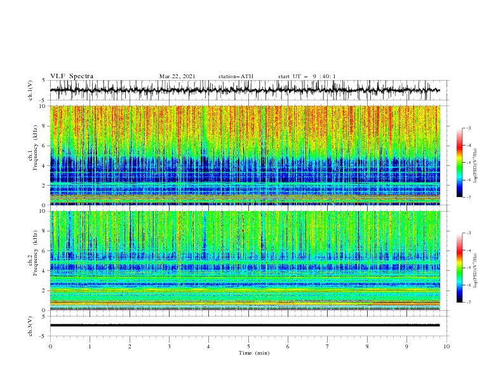
Task: Select the "2" tick on ch.2 frequency axis
Action: pos(45,290)
